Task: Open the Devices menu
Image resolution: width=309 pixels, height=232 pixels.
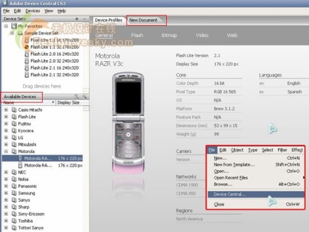Action: [33, 11]
